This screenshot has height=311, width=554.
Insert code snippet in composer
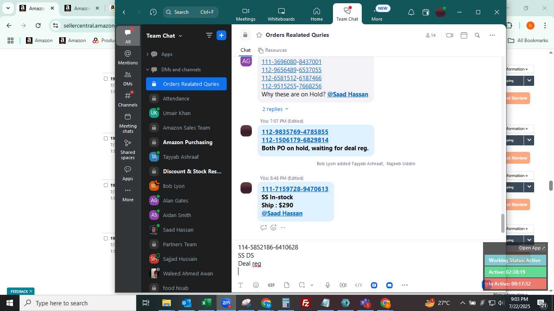359,285
